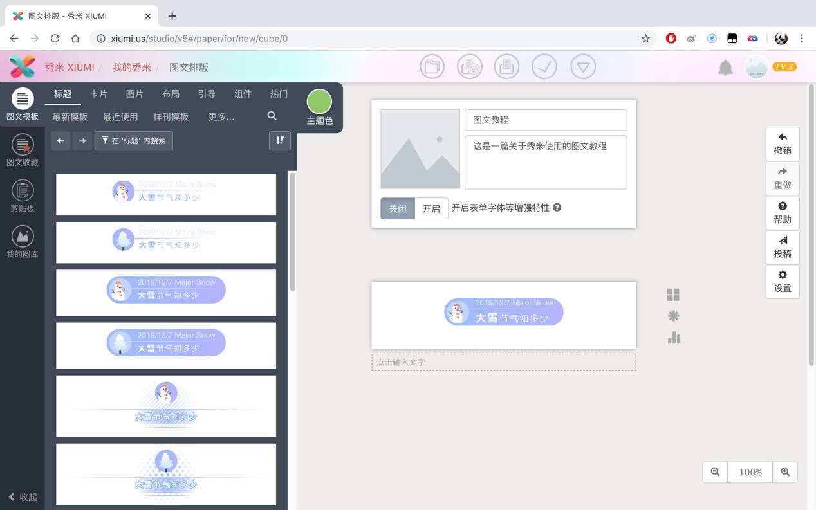Click the 投稿 submit button

(x=783, y=247)
